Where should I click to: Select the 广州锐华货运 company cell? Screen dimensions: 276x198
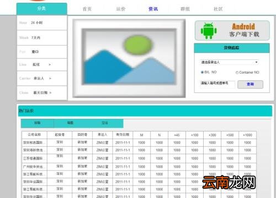tap(34, 167)
